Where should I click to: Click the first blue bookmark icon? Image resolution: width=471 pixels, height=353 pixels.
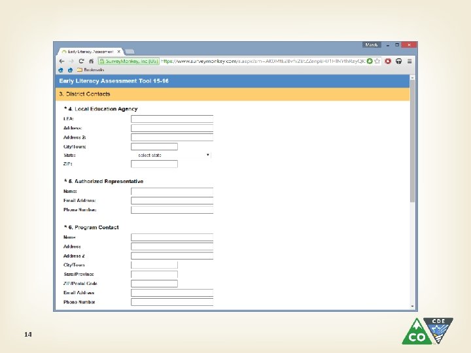(x=61, y=70)
